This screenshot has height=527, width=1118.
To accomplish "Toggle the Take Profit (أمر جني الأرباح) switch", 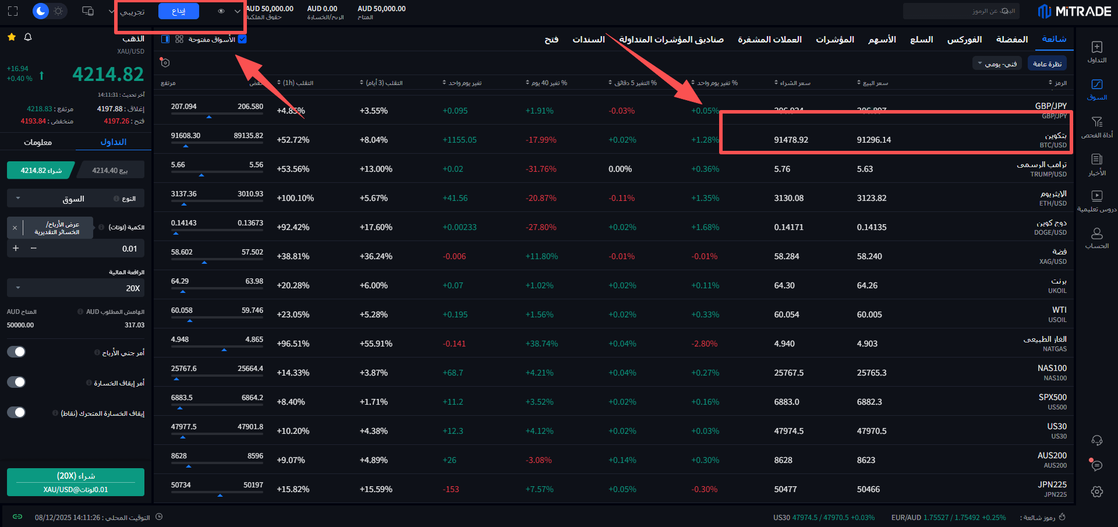I will pos(16,352).
